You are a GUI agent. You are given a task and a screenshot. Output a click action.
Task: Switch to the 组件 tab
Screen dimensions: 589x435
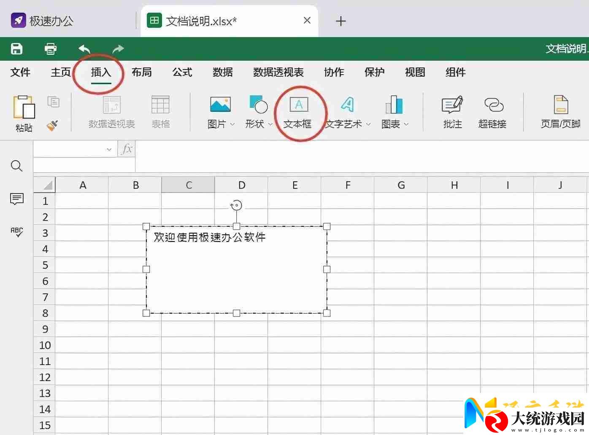(x=456, y=72)
